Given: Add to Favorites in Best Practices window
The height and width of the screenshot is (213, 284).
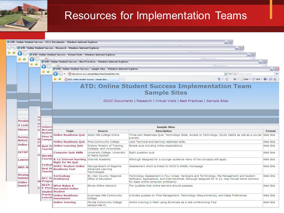Looking at the screenshot, I should click(48, 72).
